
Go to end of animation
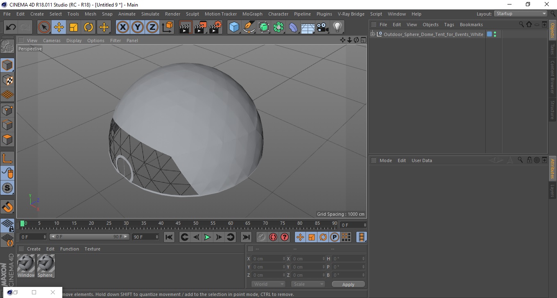246,237
